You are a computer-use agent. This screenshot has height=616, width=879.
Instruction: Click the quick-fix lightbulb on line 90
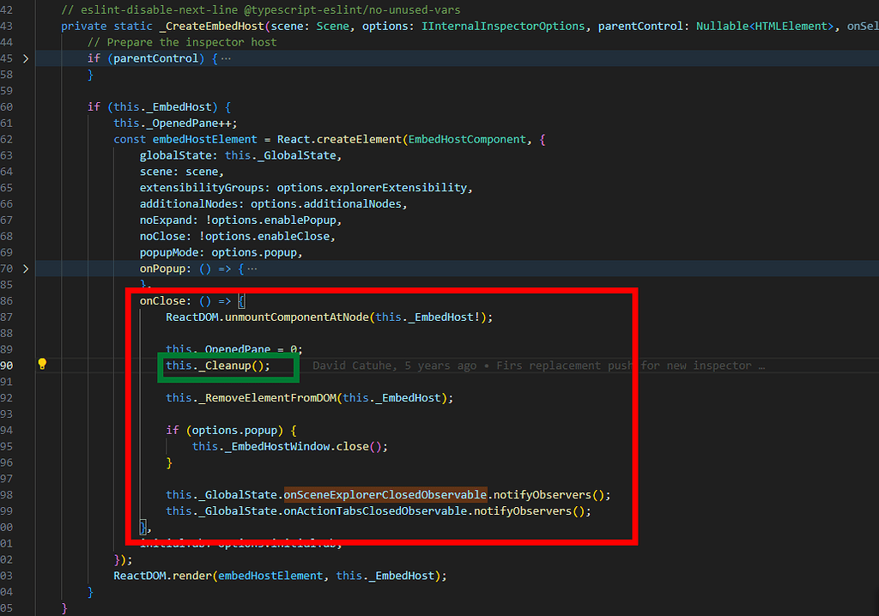(x=41, y=364)
